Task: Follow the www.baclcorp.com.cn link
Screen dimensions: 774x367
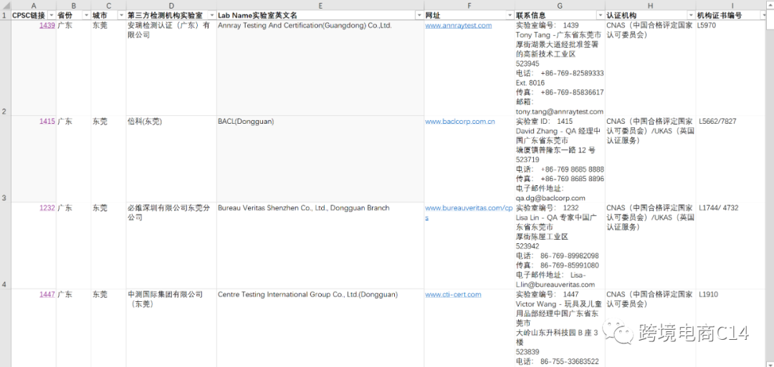Action: tap(459, 122)
